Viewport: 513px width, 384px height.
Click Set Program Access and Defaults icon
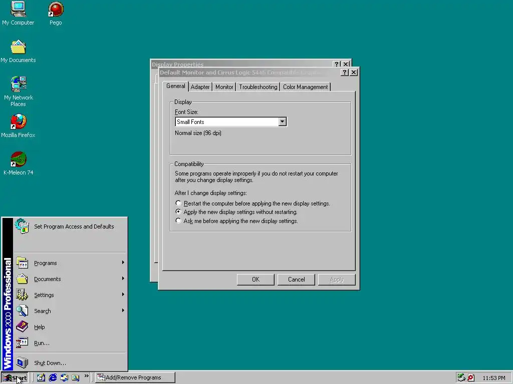pyautogui.click(x=22, y=226)
